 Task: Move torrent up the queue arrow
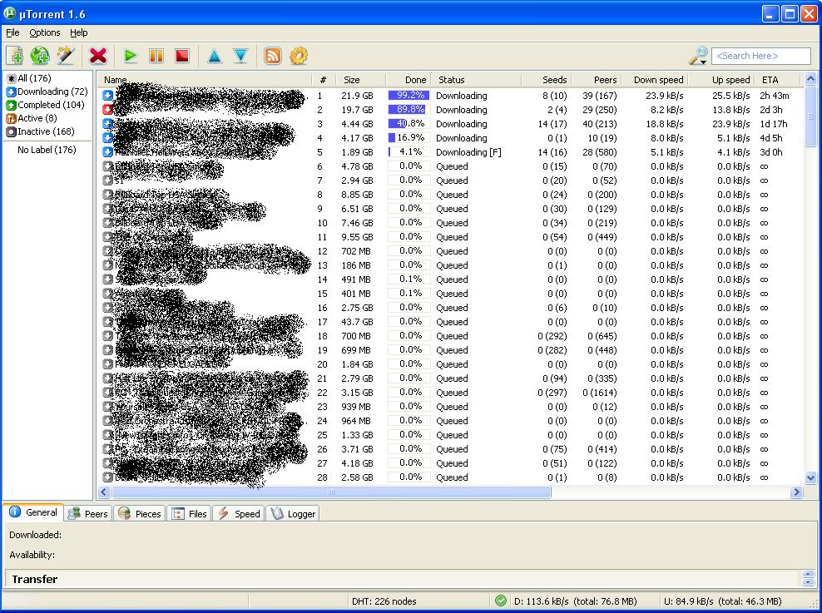(215, 56)
